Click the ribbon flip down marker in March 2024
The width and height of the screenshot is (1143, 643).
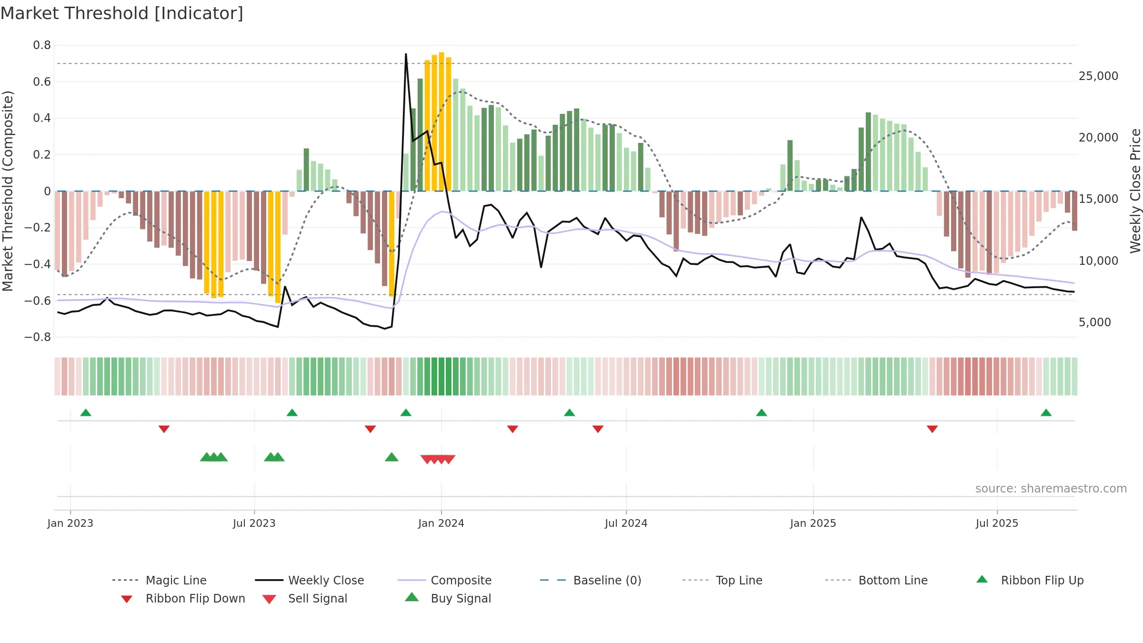pyautogui.click(x=512, y=429)
